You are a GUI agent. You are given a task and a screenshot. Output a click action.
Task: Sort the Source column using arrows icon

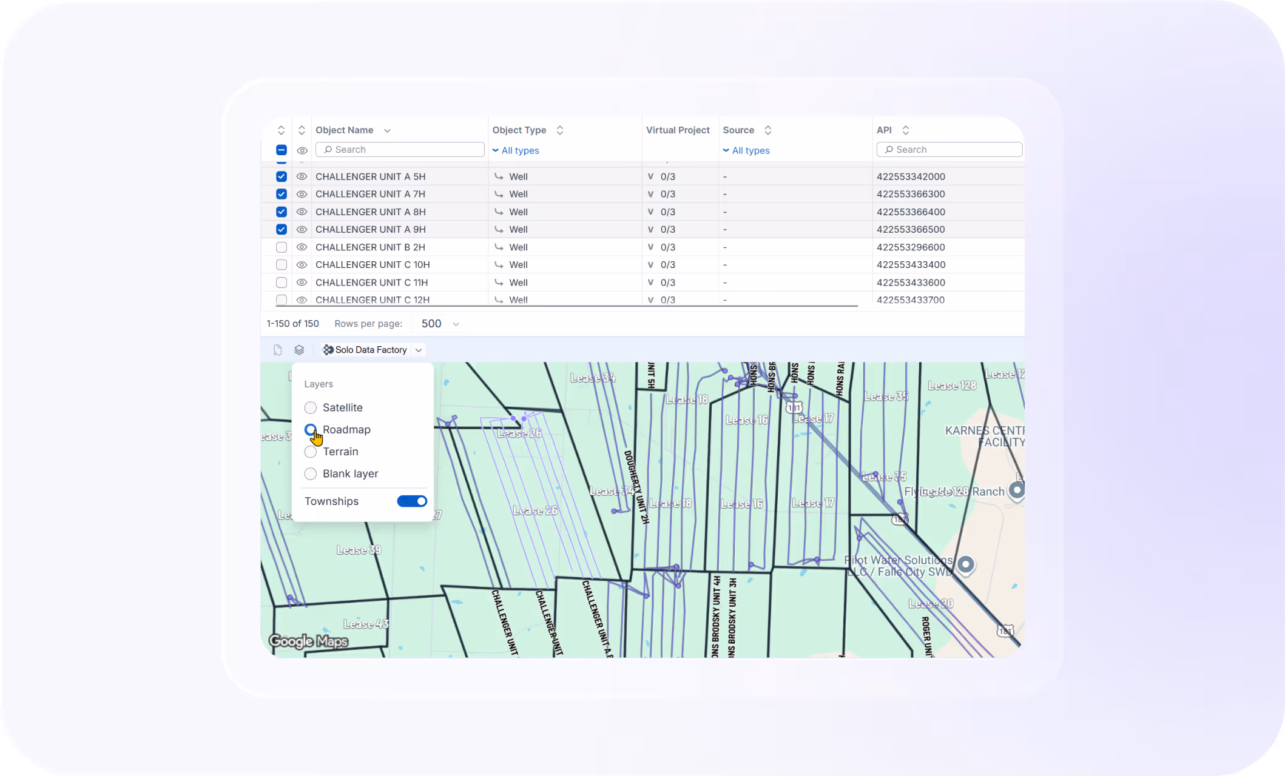(x=768, y=130)
